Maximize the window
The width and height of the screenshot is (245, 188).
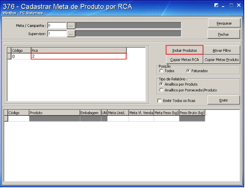click(x=231, y=5)
